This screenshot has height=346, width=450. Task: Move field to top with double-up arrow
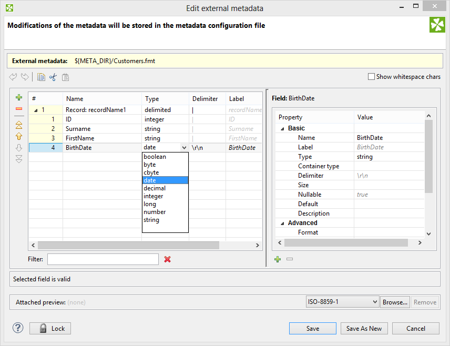click(x=19, y=125)
